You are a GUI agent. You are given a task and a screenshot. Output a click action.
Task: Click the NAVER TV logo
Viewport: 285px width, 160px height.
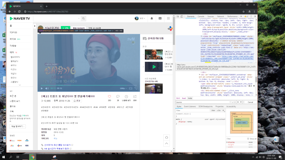click(x=20, y=18)
